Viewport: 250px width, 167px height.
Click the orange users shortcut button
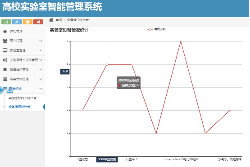pos(27,22)
